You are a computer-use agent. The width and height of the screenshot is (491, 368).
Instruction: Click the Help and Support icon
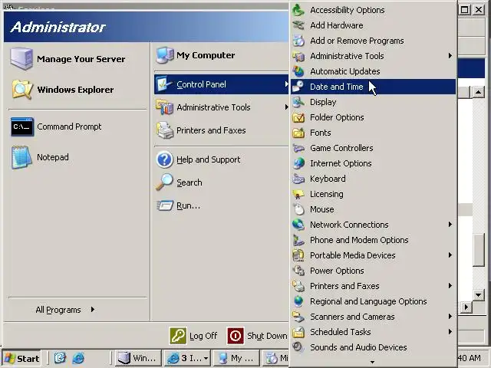(x=164, y=159)
